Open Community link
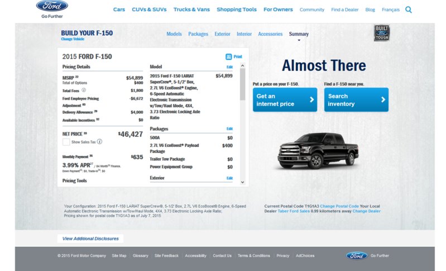Viewport: 446px width, 271px height. click(311, 9)
